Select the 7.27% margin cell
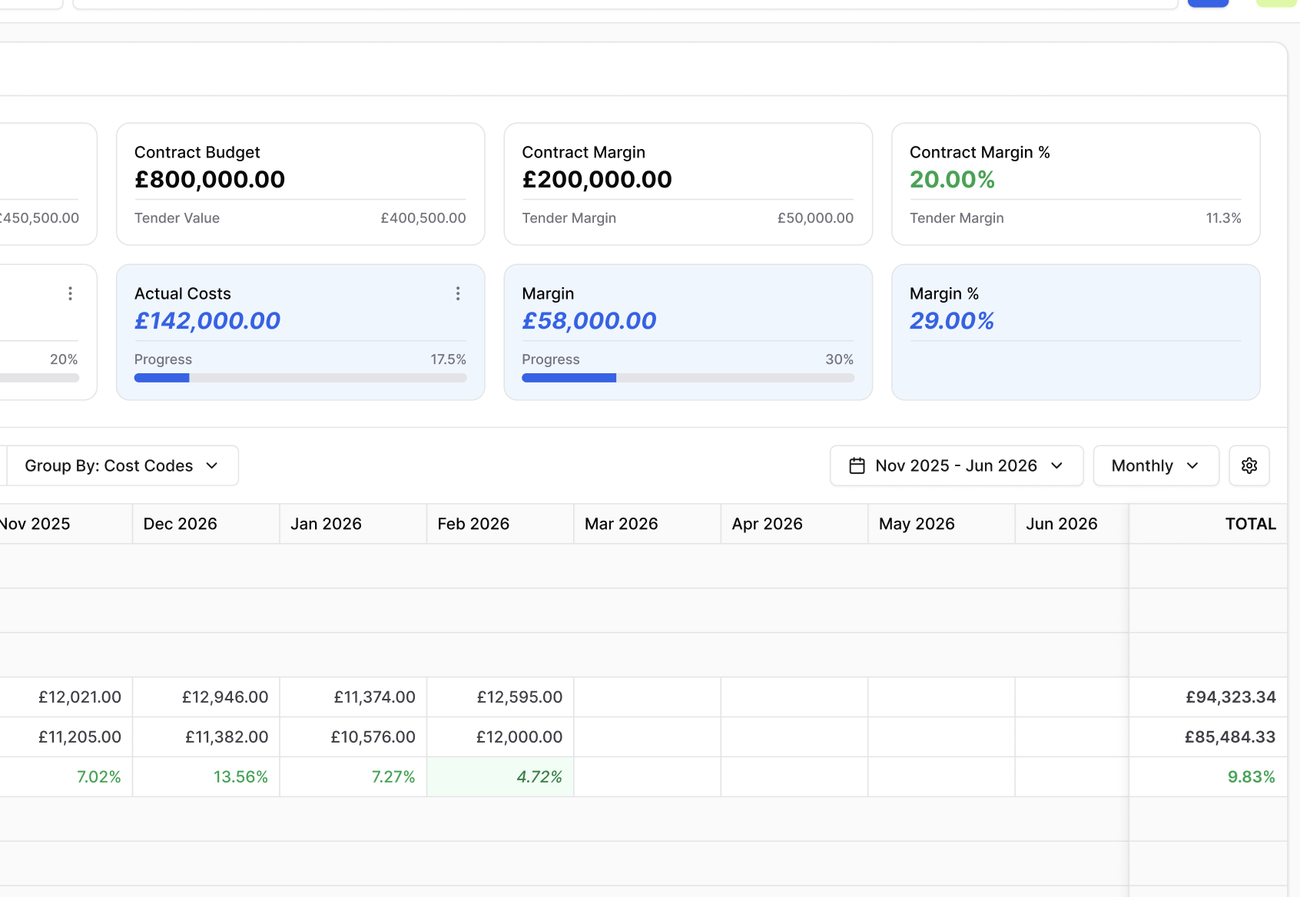 (353, 777)
